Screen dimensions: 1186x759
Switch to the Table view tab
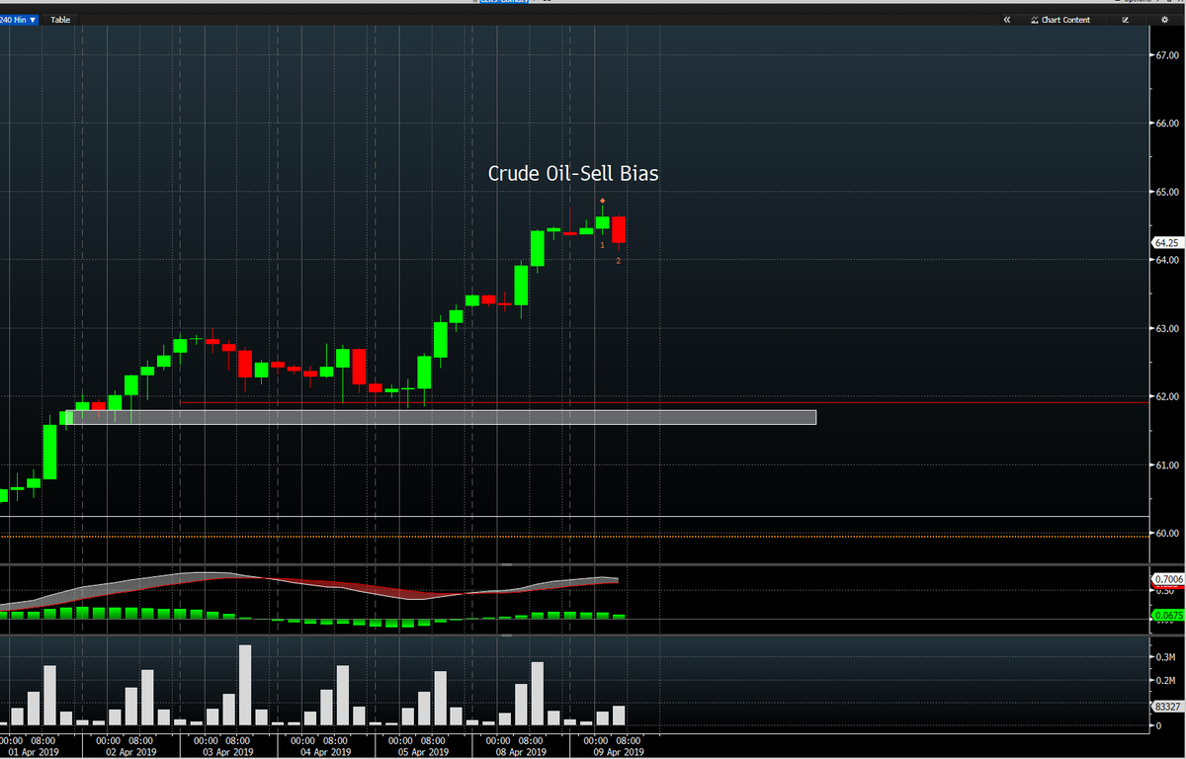tap(60, 20)
